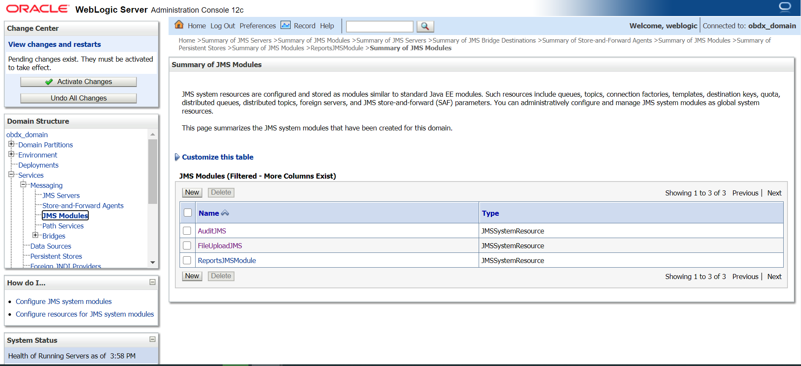The width and height of the screenshot is (801, 366).
Task: Expand the Domain Partitions node
Action: [11, 144]
